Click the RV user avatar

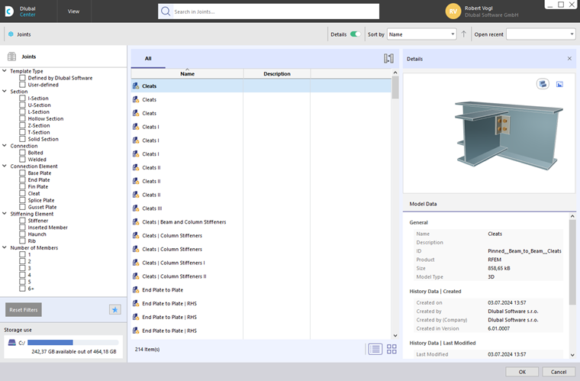pos(453,11)
